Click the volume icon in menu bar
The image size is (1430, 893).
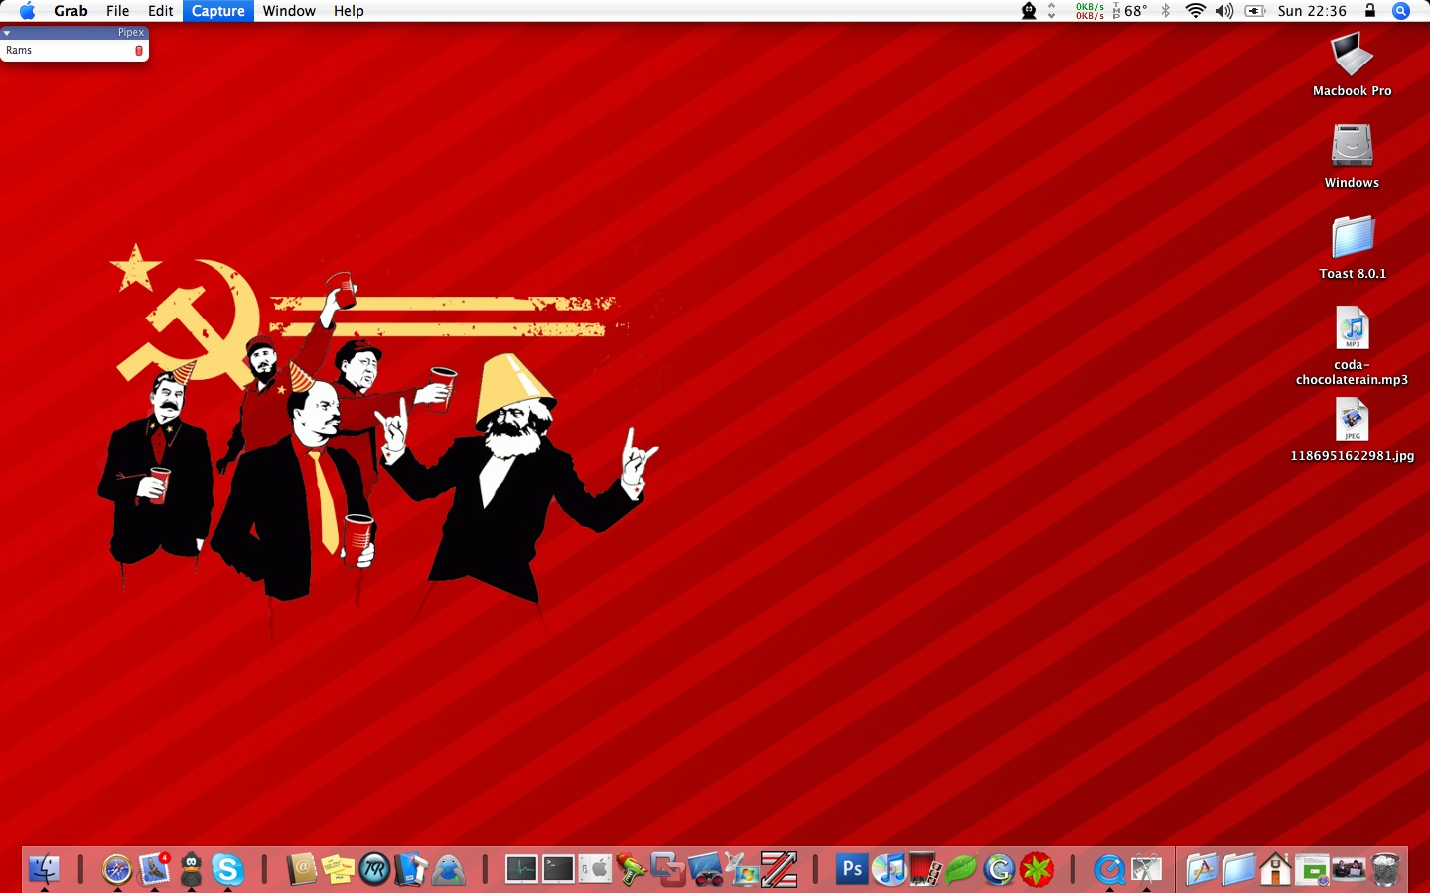(x=1225, y=11)
